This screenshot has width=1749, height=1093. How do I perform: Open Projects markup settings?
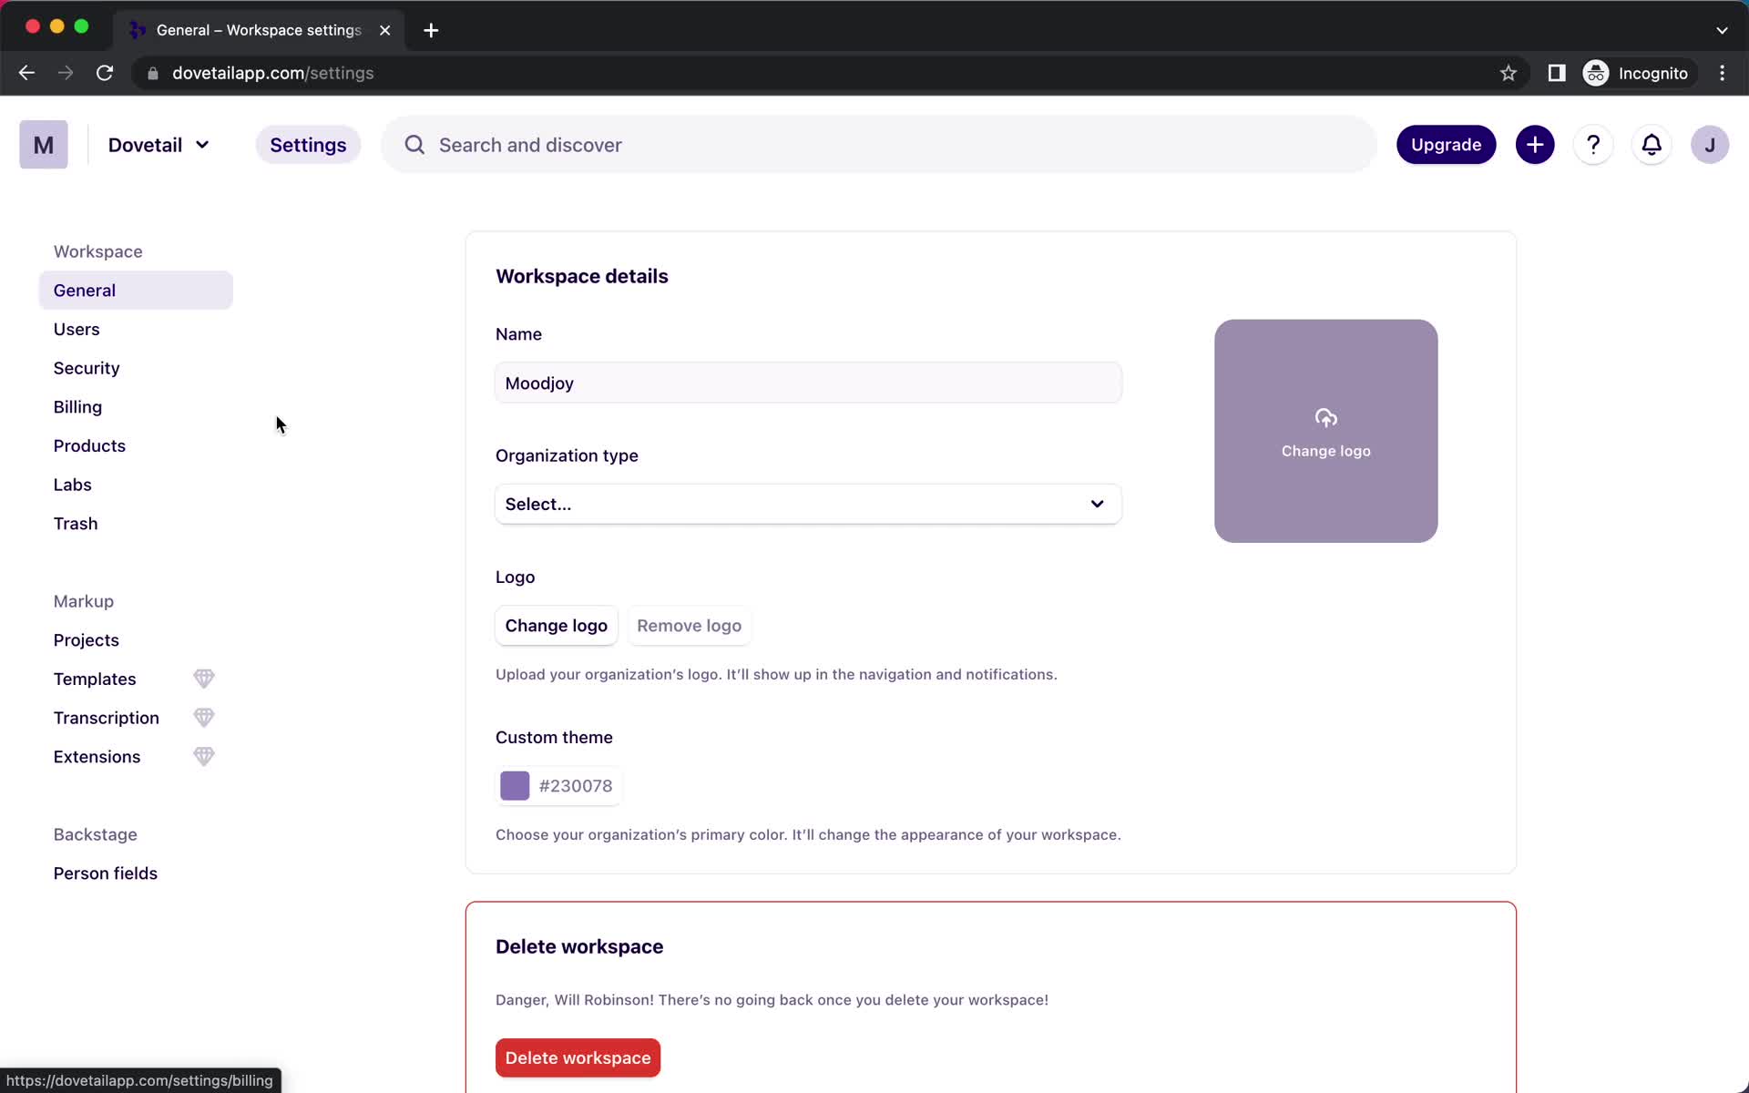[x=87, y=640]
